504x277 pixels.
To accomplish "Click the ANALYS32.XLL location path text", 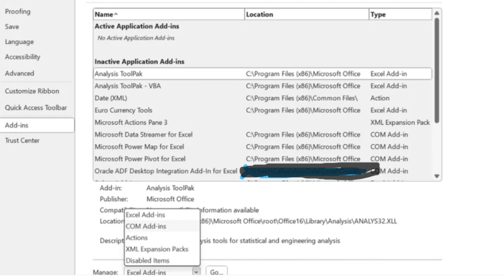I will [298, 221].
